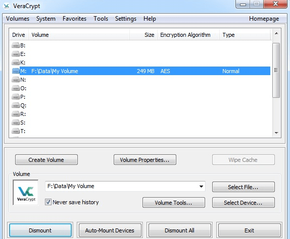Click the Volume column header
The height and width of the screenshot is (239, 290).
point(79,35)
